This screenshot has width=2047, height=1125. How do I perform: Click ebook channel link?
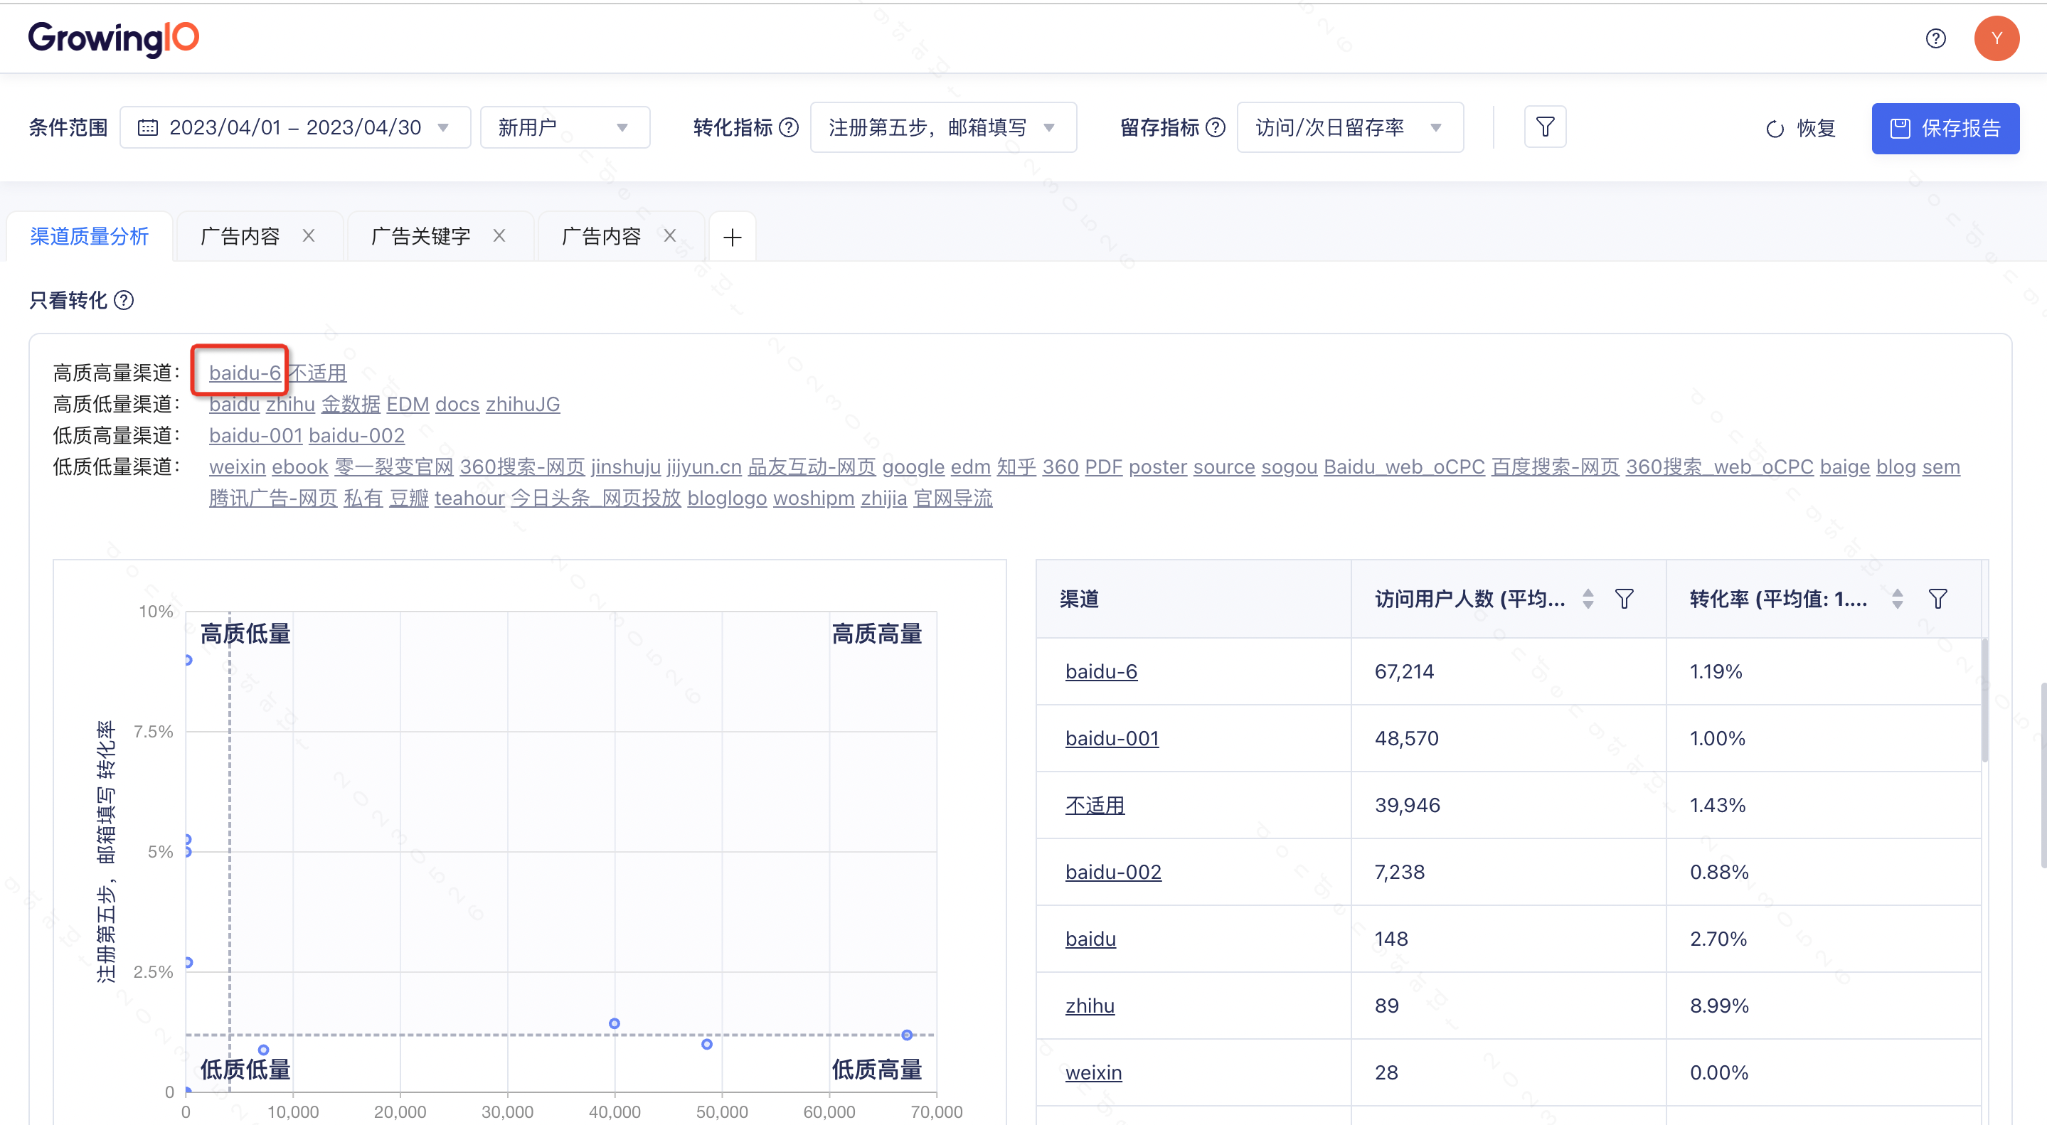pyautogui.click(x=299, y=466)
